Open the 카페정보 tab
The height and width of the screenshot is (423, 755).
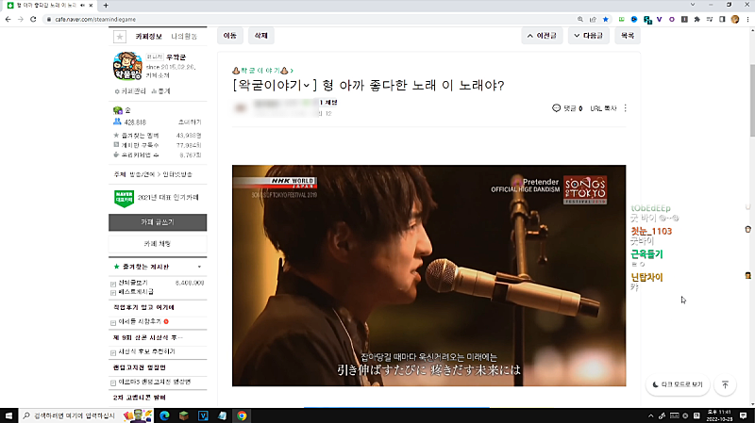click(x=148, y=37)
